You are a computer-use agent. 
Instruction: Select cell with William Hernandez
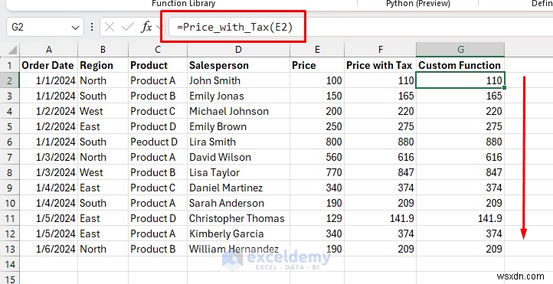tap(238, 249)
